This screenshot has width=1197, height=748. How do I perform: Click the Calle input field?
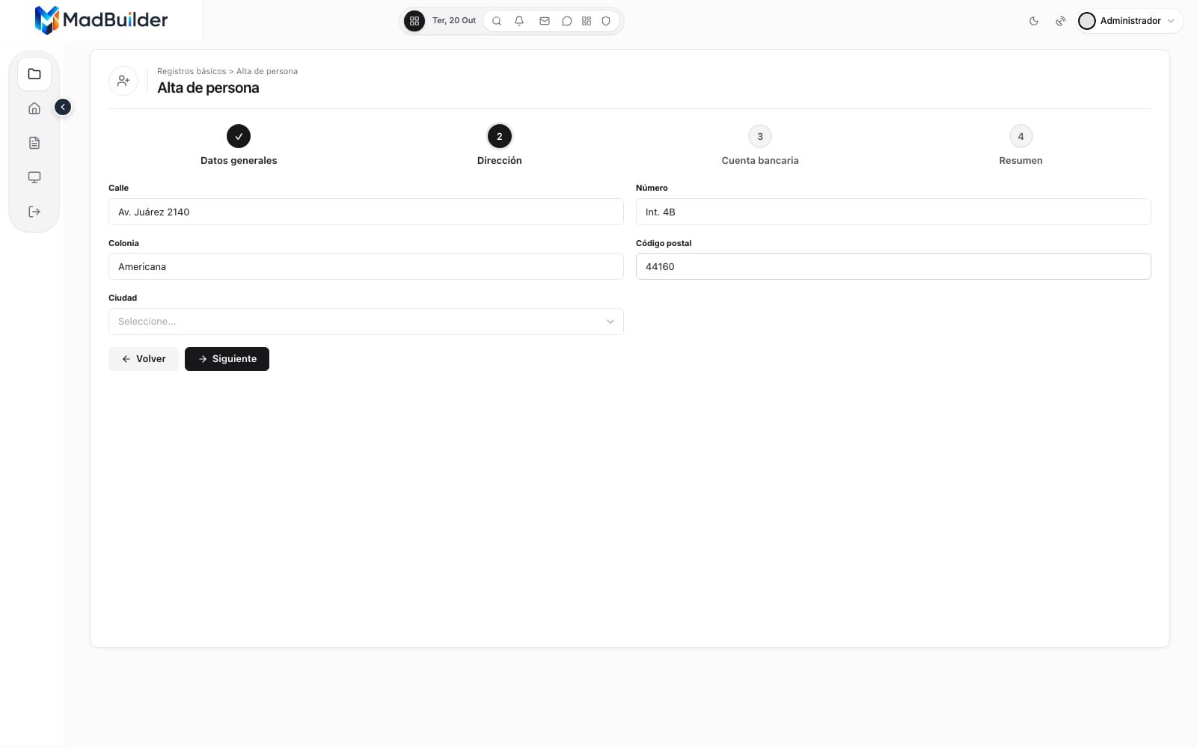coord(366,212)
